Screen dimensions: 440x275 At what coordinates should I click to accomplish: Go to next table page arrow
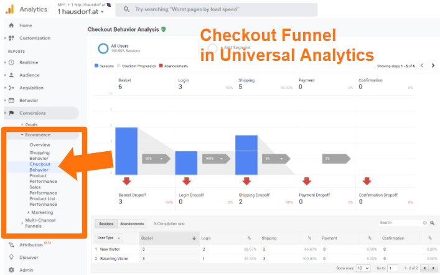433,268
